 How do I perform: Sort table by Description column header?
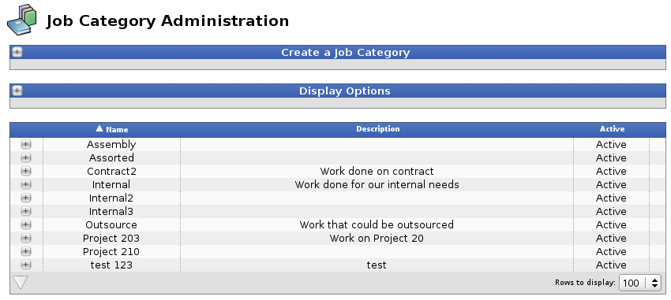pos(378,129)
